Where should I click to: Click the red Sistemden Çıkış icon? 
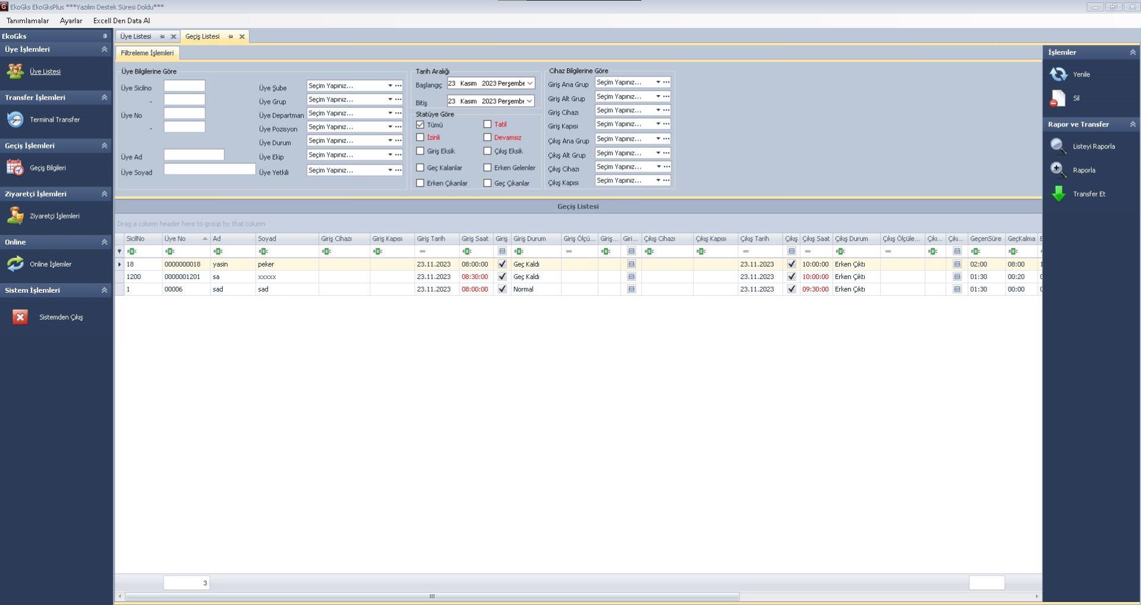pyautogui.click(x=20, y=317)
